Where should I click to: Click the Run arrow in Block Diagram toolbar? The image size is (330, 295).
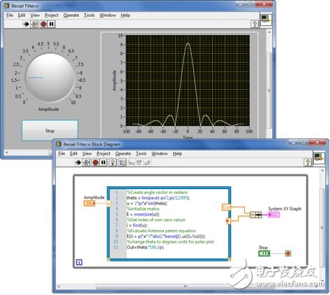[x=78, y=162]
